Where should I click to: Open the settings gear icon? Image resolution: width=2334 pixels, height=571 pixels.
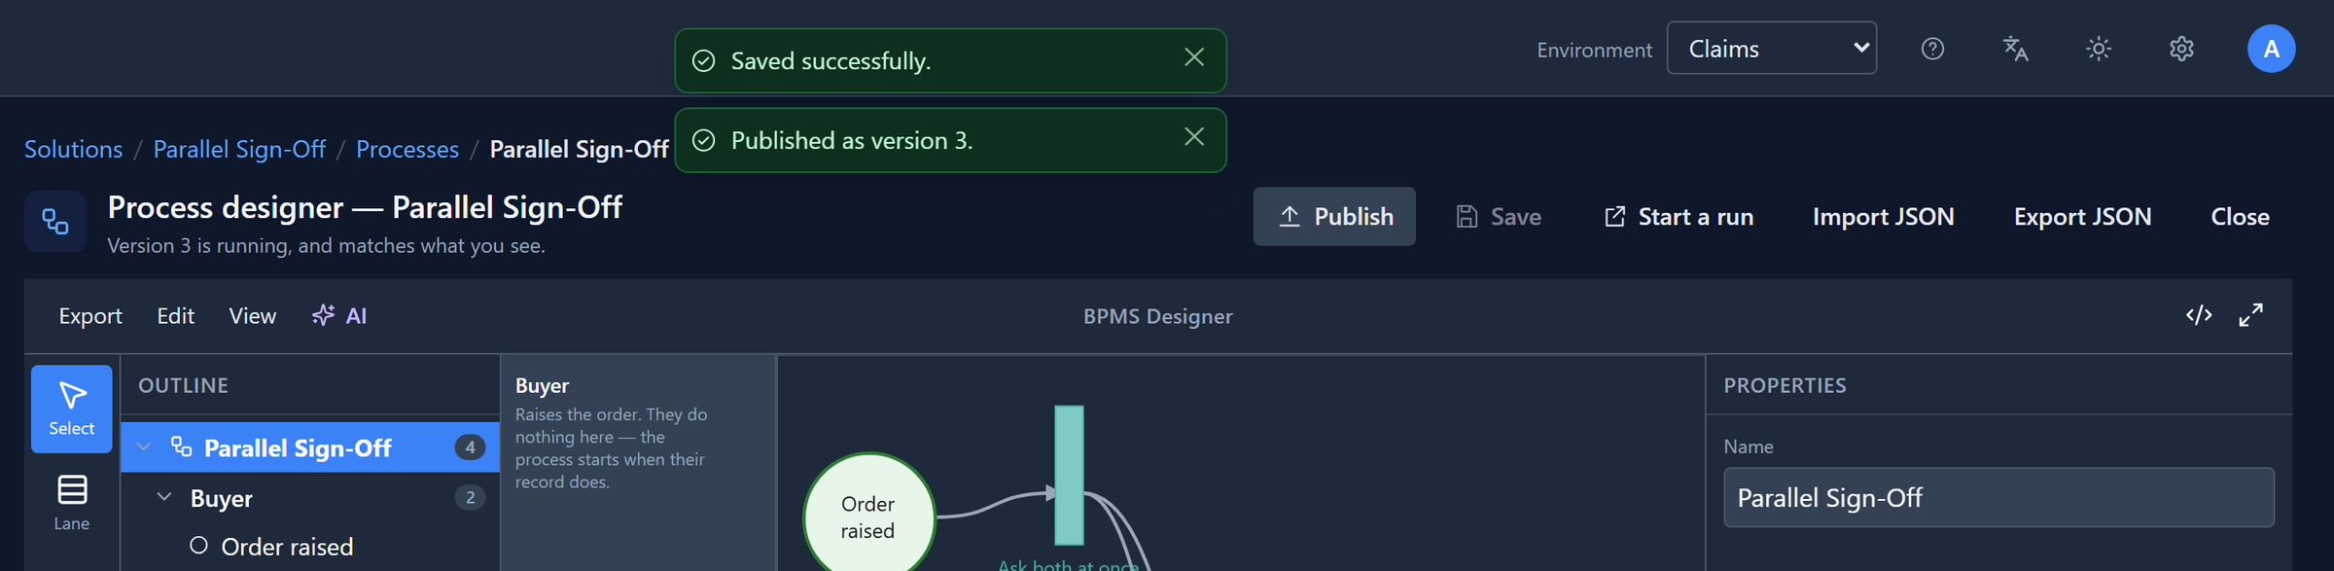tap(2181, 49)
